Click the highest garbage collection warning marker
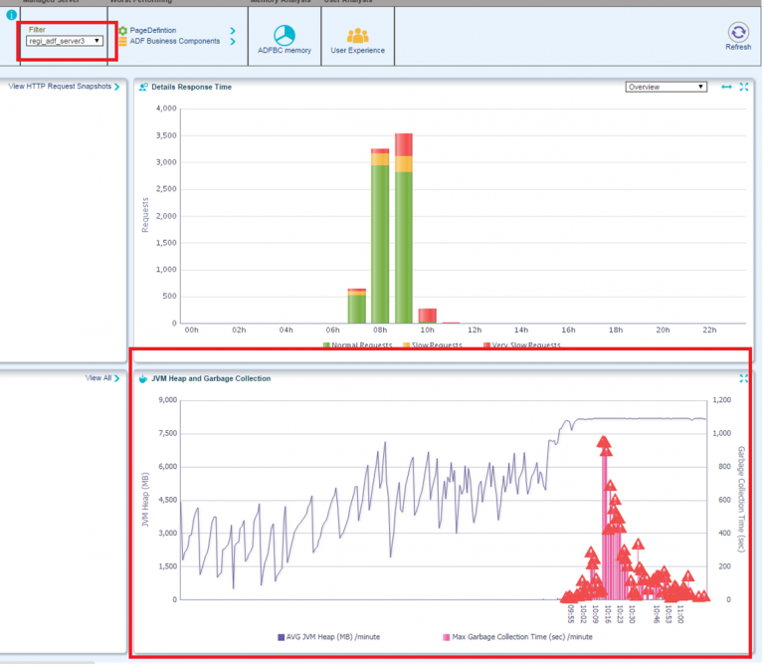This screenshot has height=668, width=764. click(603, 443)
